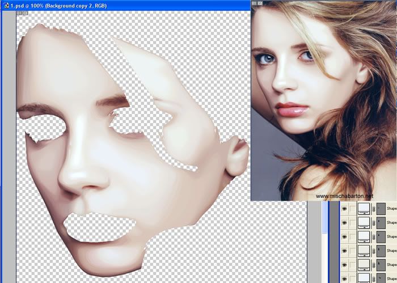Select fill thumbnail of bottom-most visible Shape layer

364,278
